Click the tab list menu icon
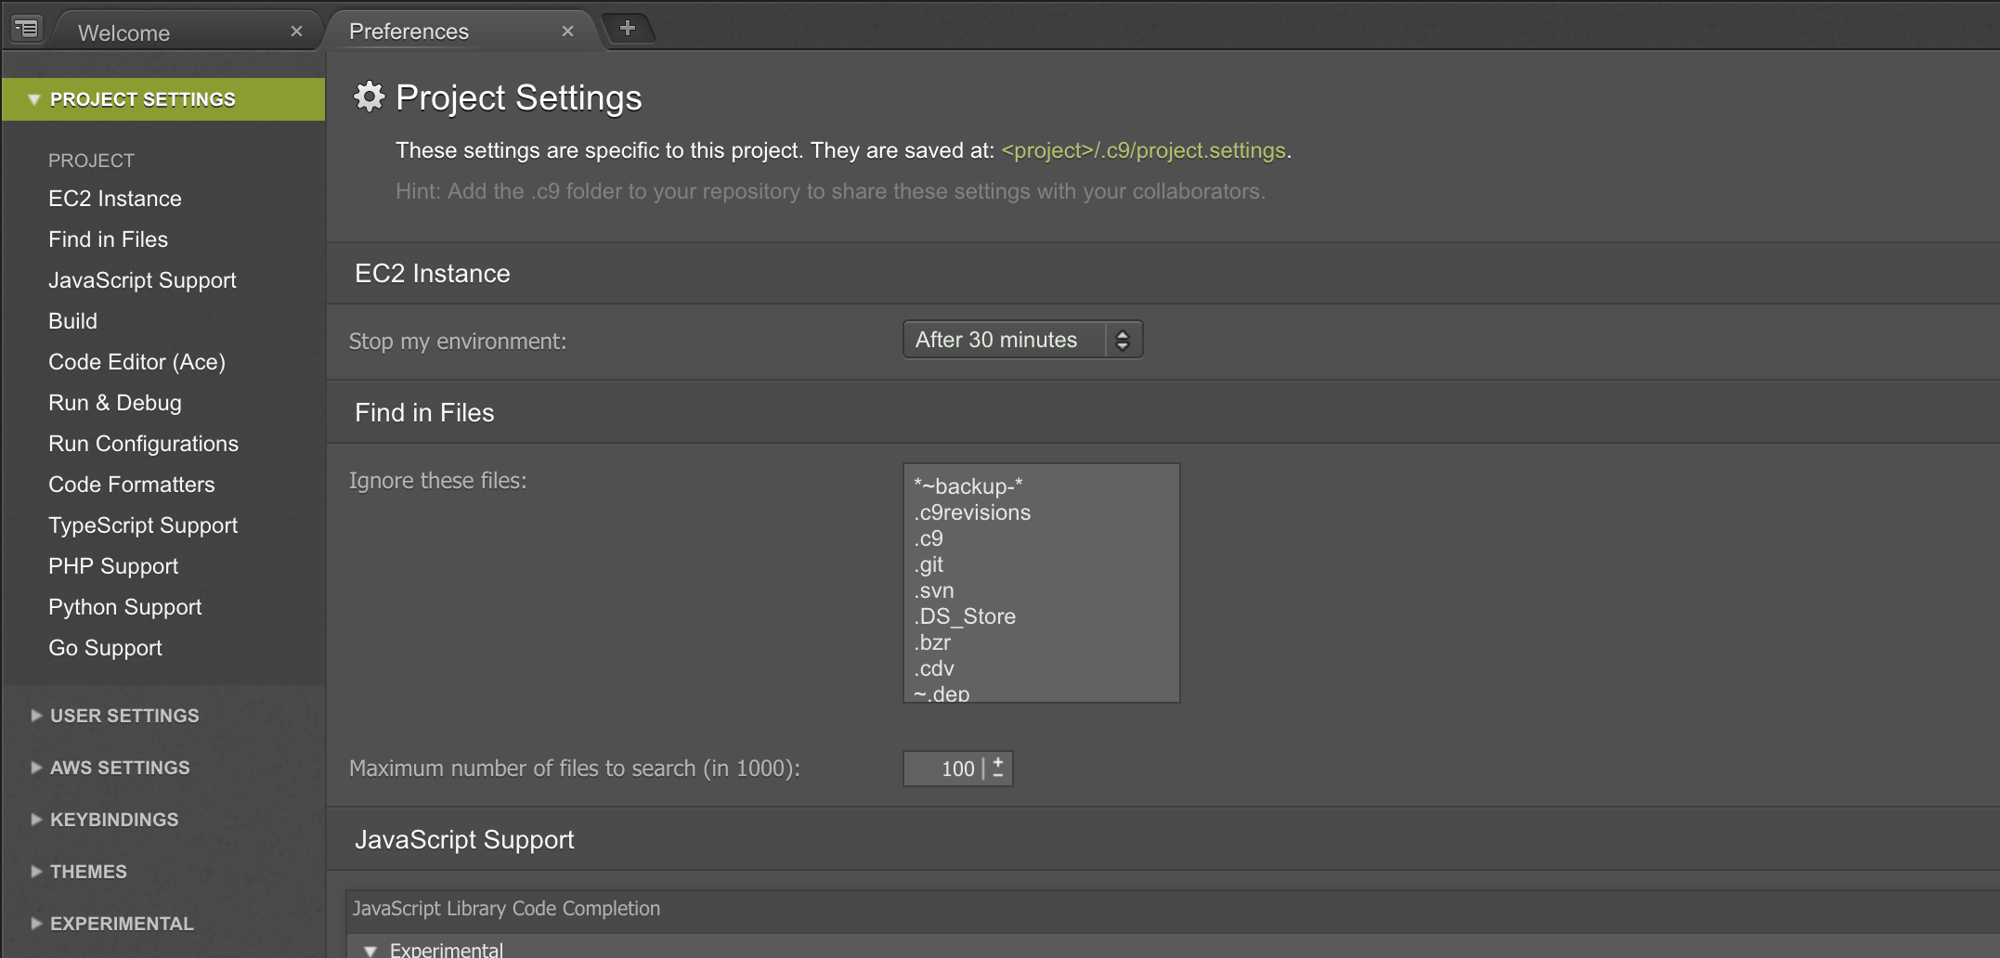 (27, 30)
